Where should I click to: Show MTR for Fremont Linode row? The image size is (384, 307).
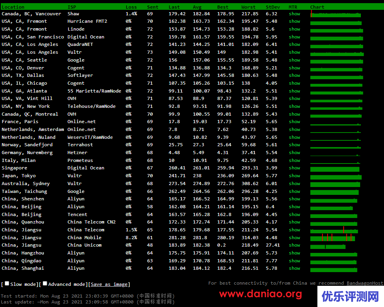click(x=294, y=29)
